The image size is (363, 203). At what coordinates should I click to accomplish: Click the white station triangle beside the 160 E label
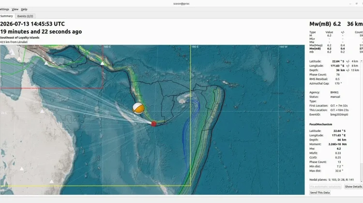coord(102,63)
